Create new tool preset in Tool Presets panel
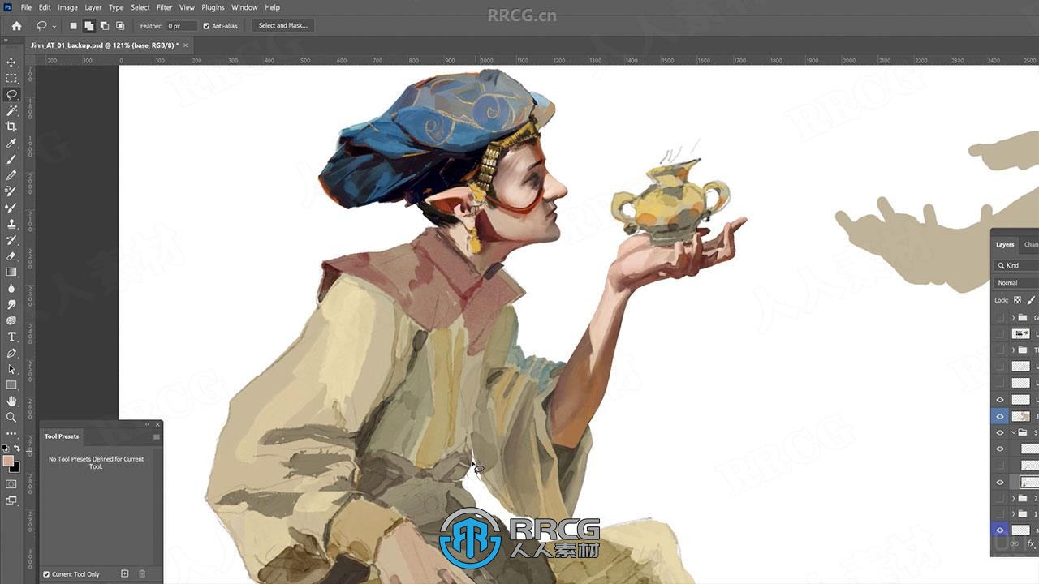The width and height of the screenshot is (1039, 584). click(124, 573)
